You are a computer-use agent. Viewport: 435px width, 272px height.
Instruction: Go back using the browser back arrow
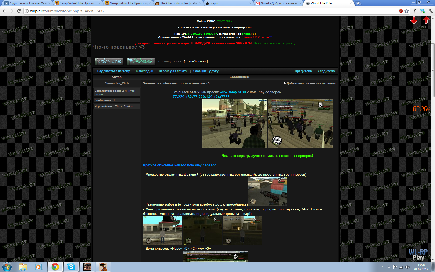click(4, 11)
